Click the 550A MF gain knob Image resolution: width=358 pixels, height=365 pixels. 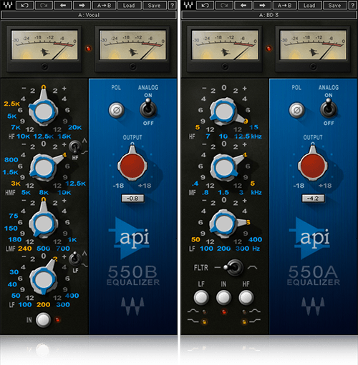[224, 167]
